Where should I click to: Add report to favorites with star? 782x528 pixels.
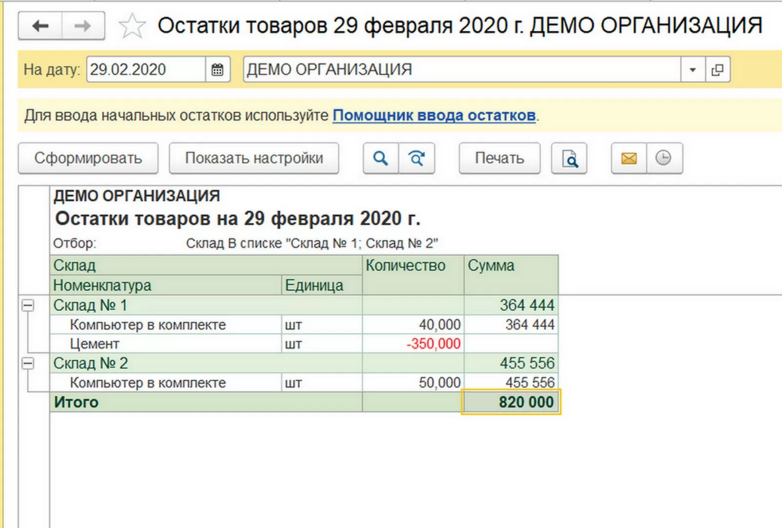pos(132,26)
